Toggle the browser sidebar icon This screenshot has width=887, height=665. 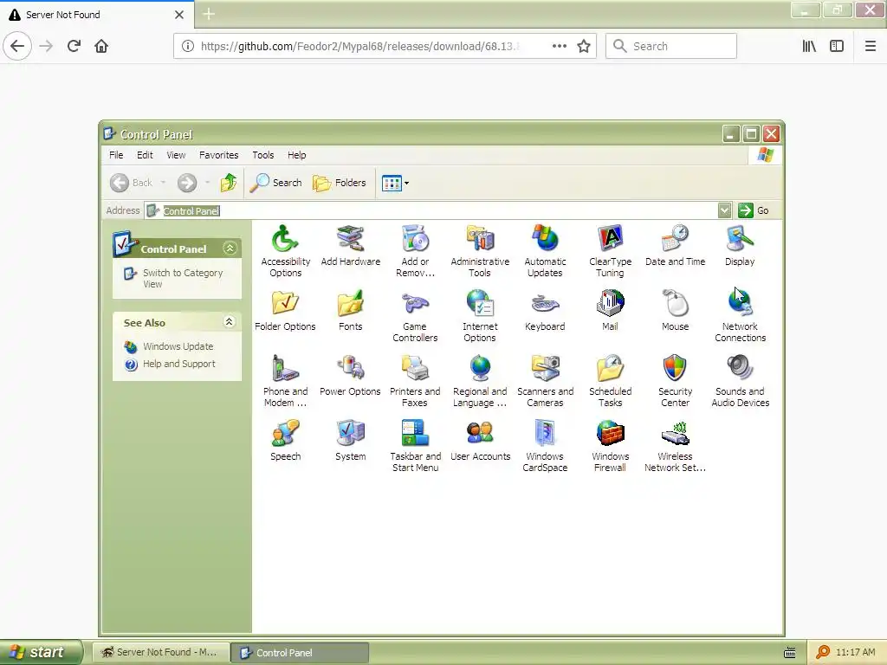click(x=837, y=46)
